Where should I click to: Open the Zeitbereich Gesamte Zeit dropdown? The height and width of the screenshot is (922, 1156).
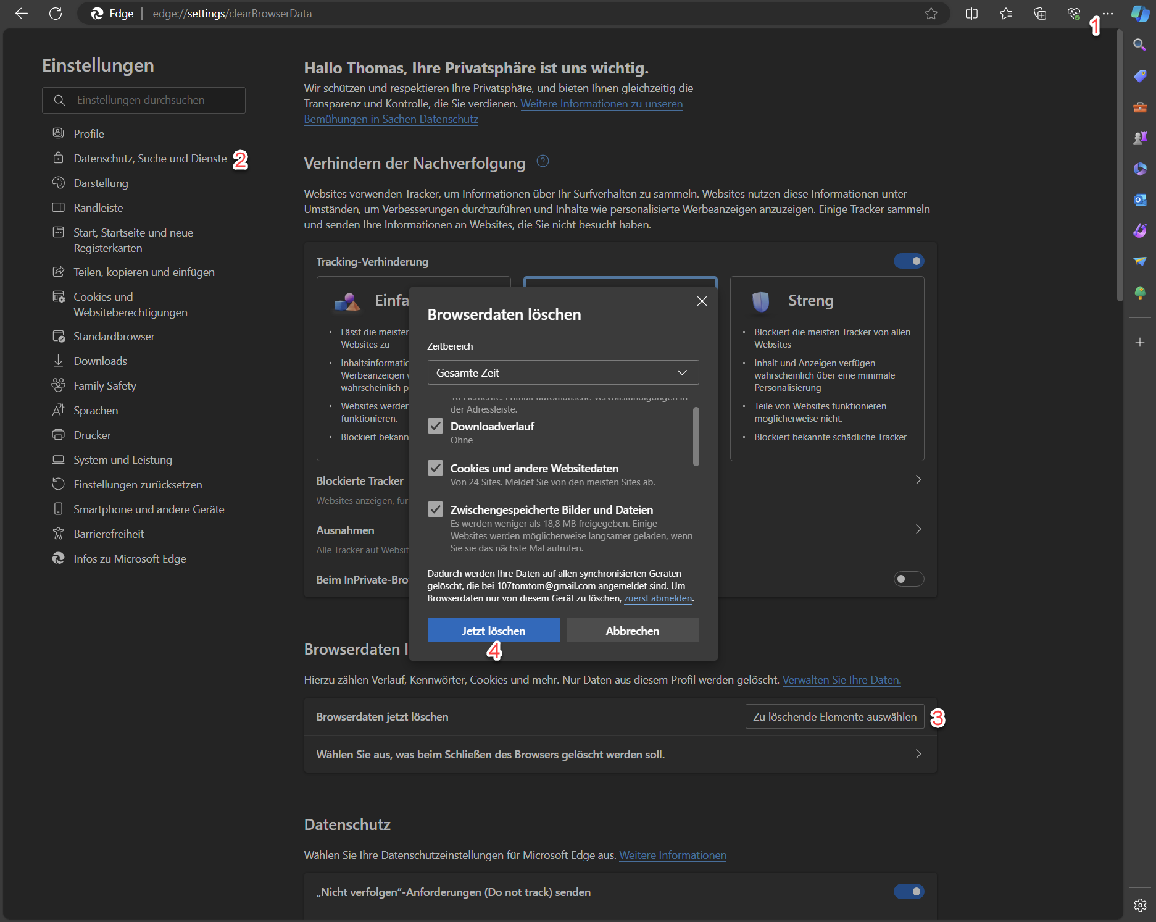click(563, 372)
